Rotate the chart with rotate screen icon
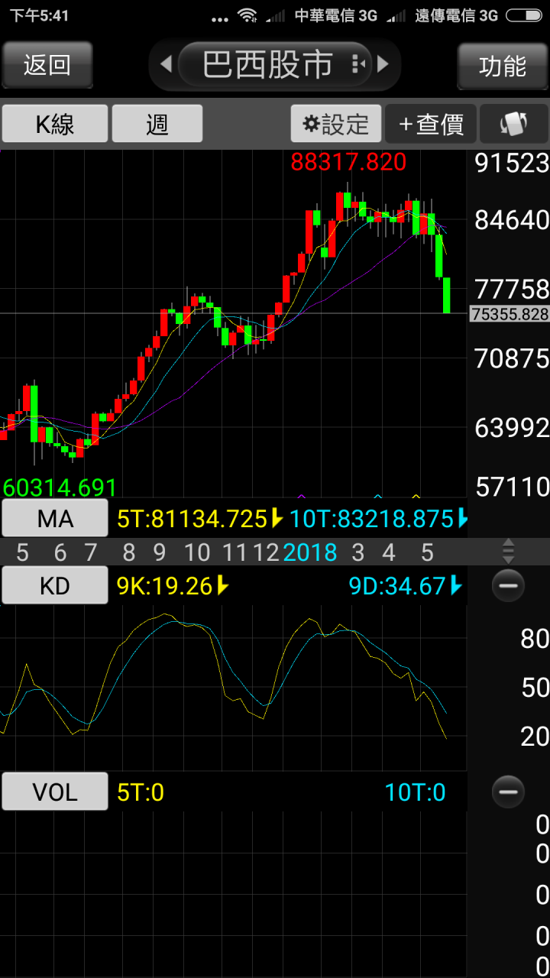The width and height of the screenshot is (550, 978). click(x=514, y=124)
